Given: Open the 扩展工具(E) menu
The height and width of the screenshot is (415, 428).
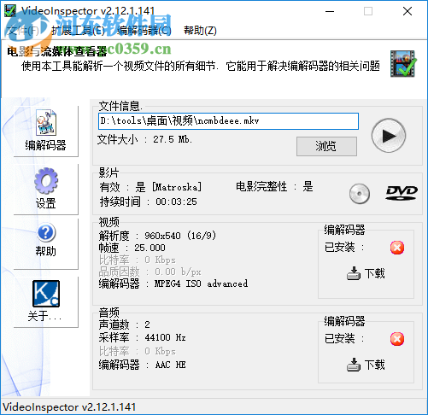Looking at the screenshot, I should coord(78,31).
